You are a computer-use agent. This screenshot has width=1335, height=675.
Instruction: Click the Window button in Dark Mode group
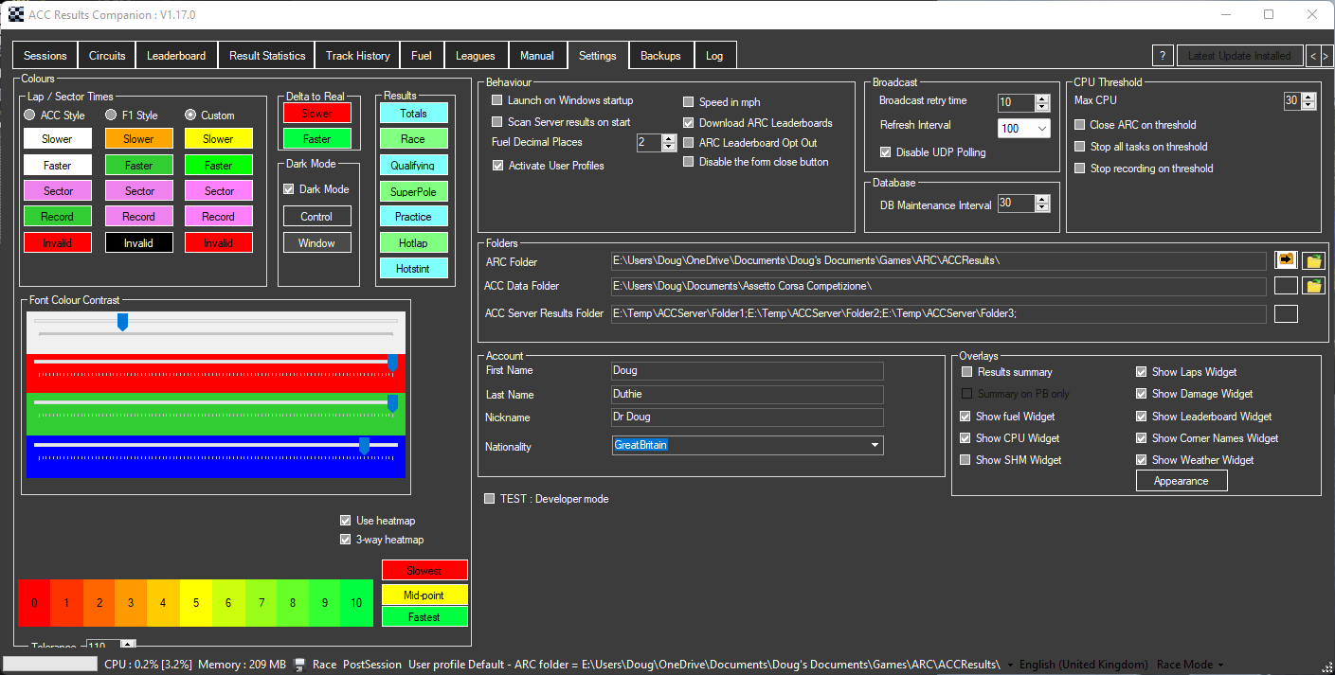point(316,243)
